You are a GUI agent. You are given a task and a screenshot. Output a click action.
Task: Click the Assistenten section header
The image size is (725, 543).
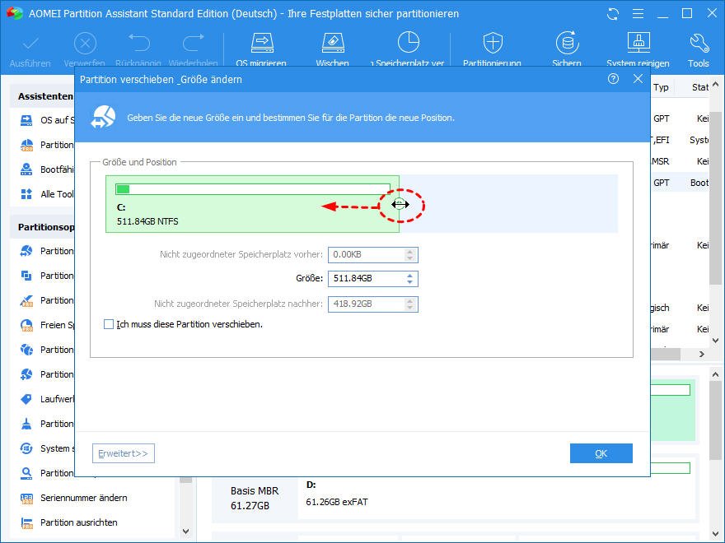[x=45, y=96]
